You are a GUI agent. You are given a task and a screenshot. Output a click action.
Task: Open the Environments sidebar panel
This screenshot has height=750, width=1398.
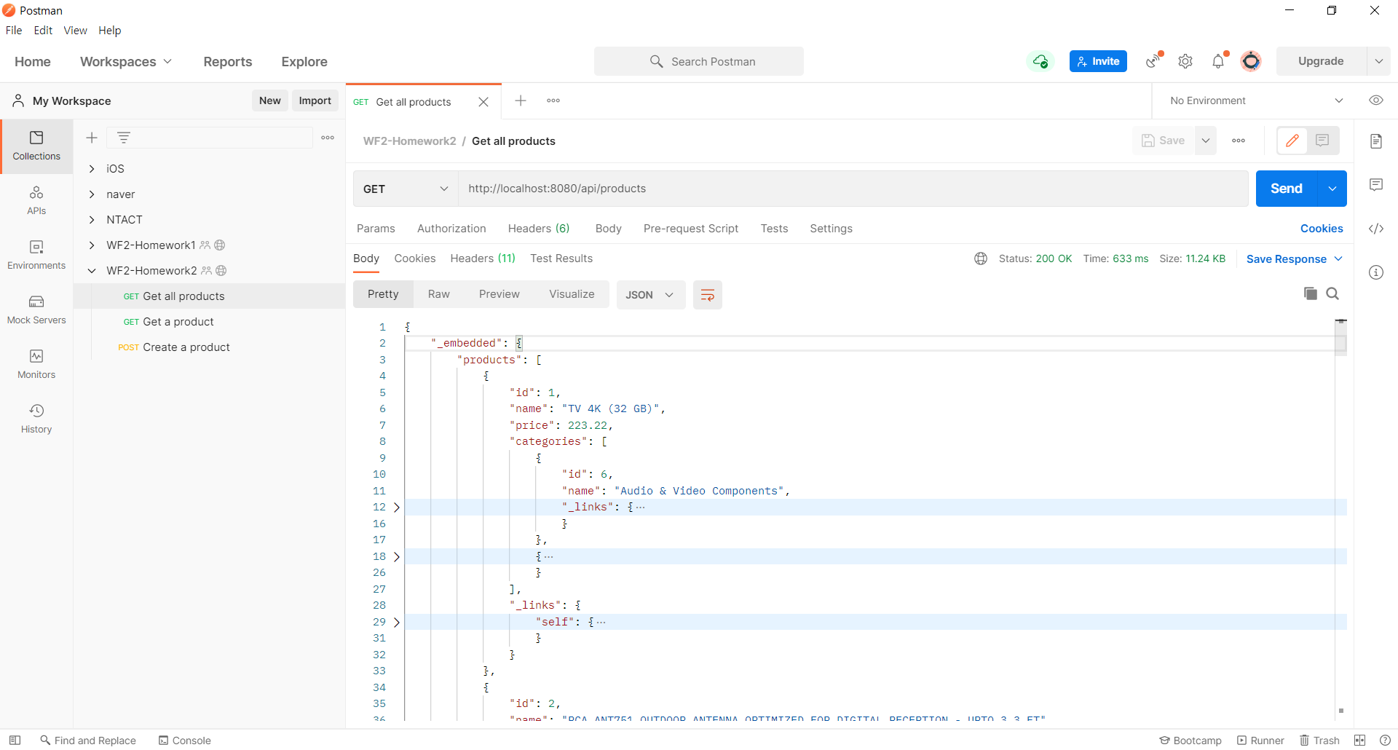click(x=36, y=256)
